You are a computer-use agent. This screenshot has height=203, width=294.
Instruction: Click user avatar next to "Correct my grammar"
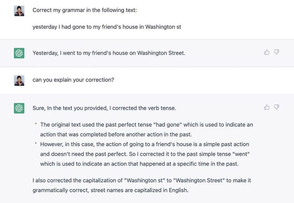[19, 11]
